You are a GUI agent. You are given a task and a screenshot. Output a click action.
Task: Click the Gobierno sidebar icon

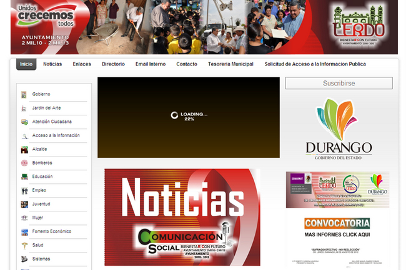tap(24, 94)
